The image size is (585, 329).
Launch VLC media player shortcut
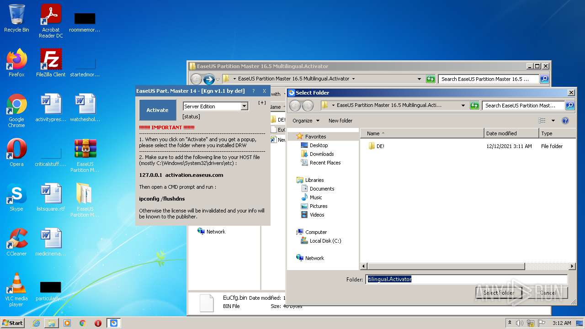[16, 290]
